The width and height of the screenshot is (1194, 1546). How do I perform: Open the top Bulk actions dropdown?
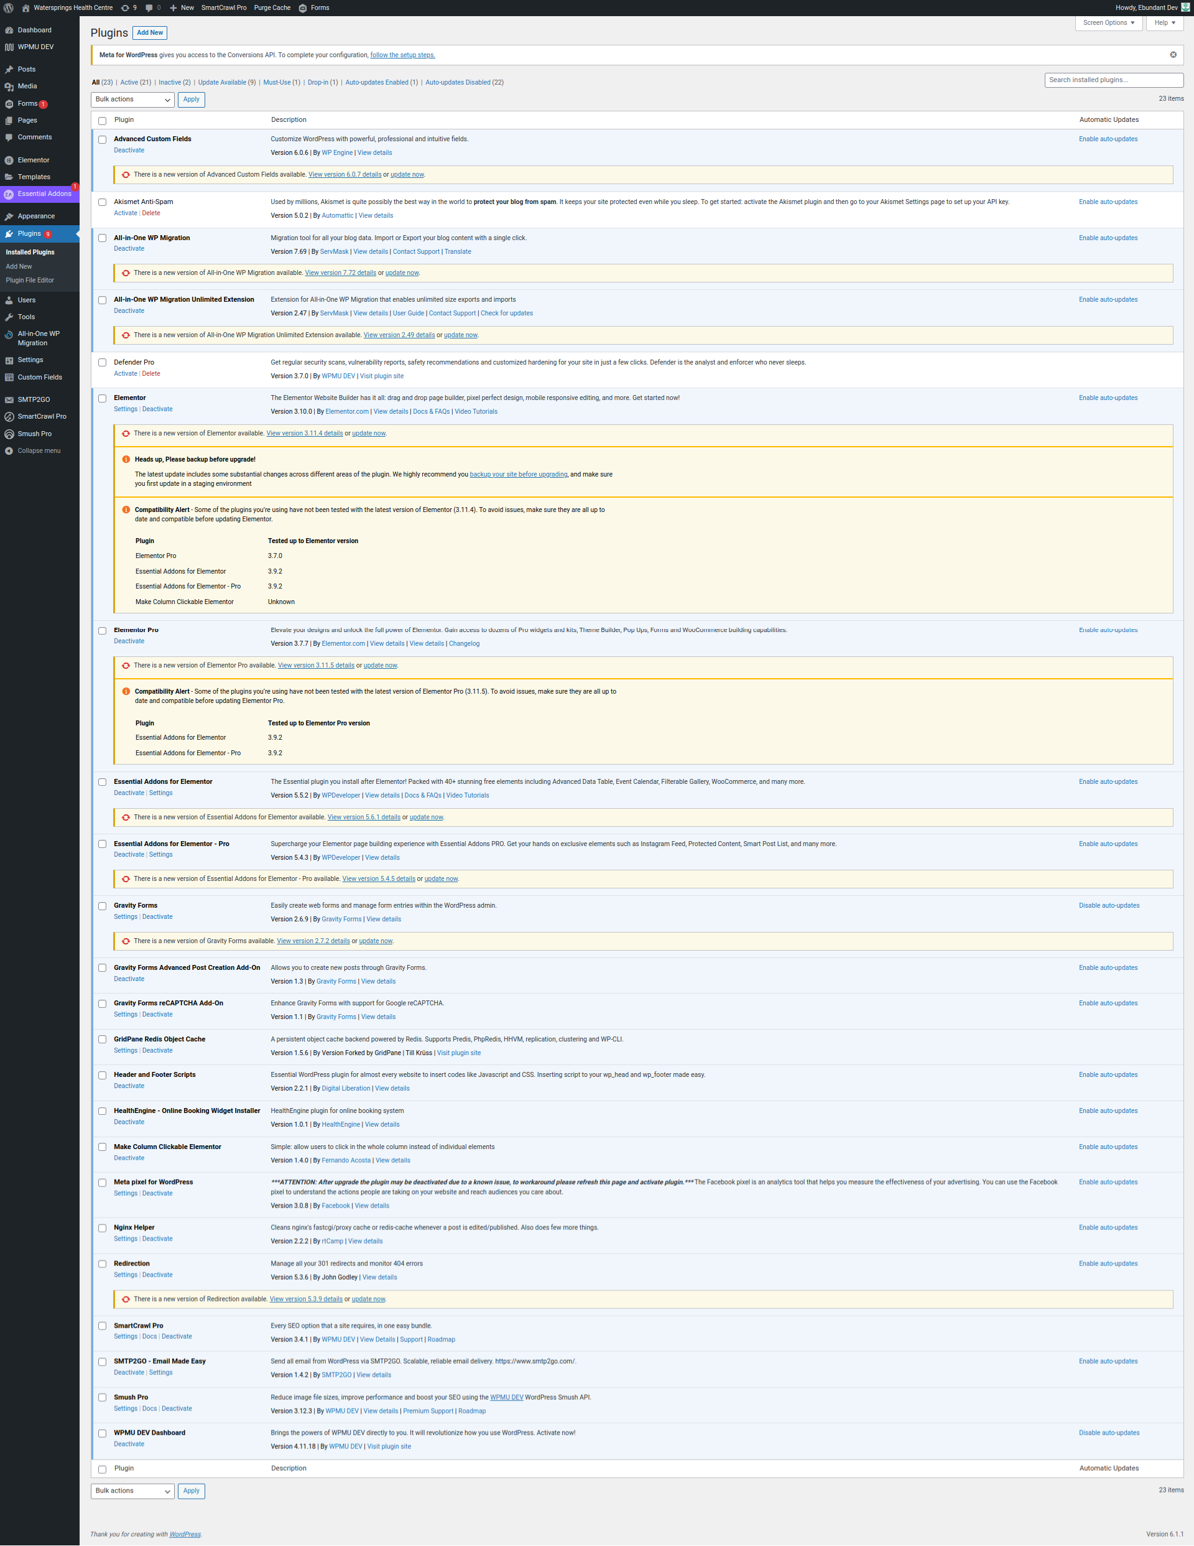point(132,100)
